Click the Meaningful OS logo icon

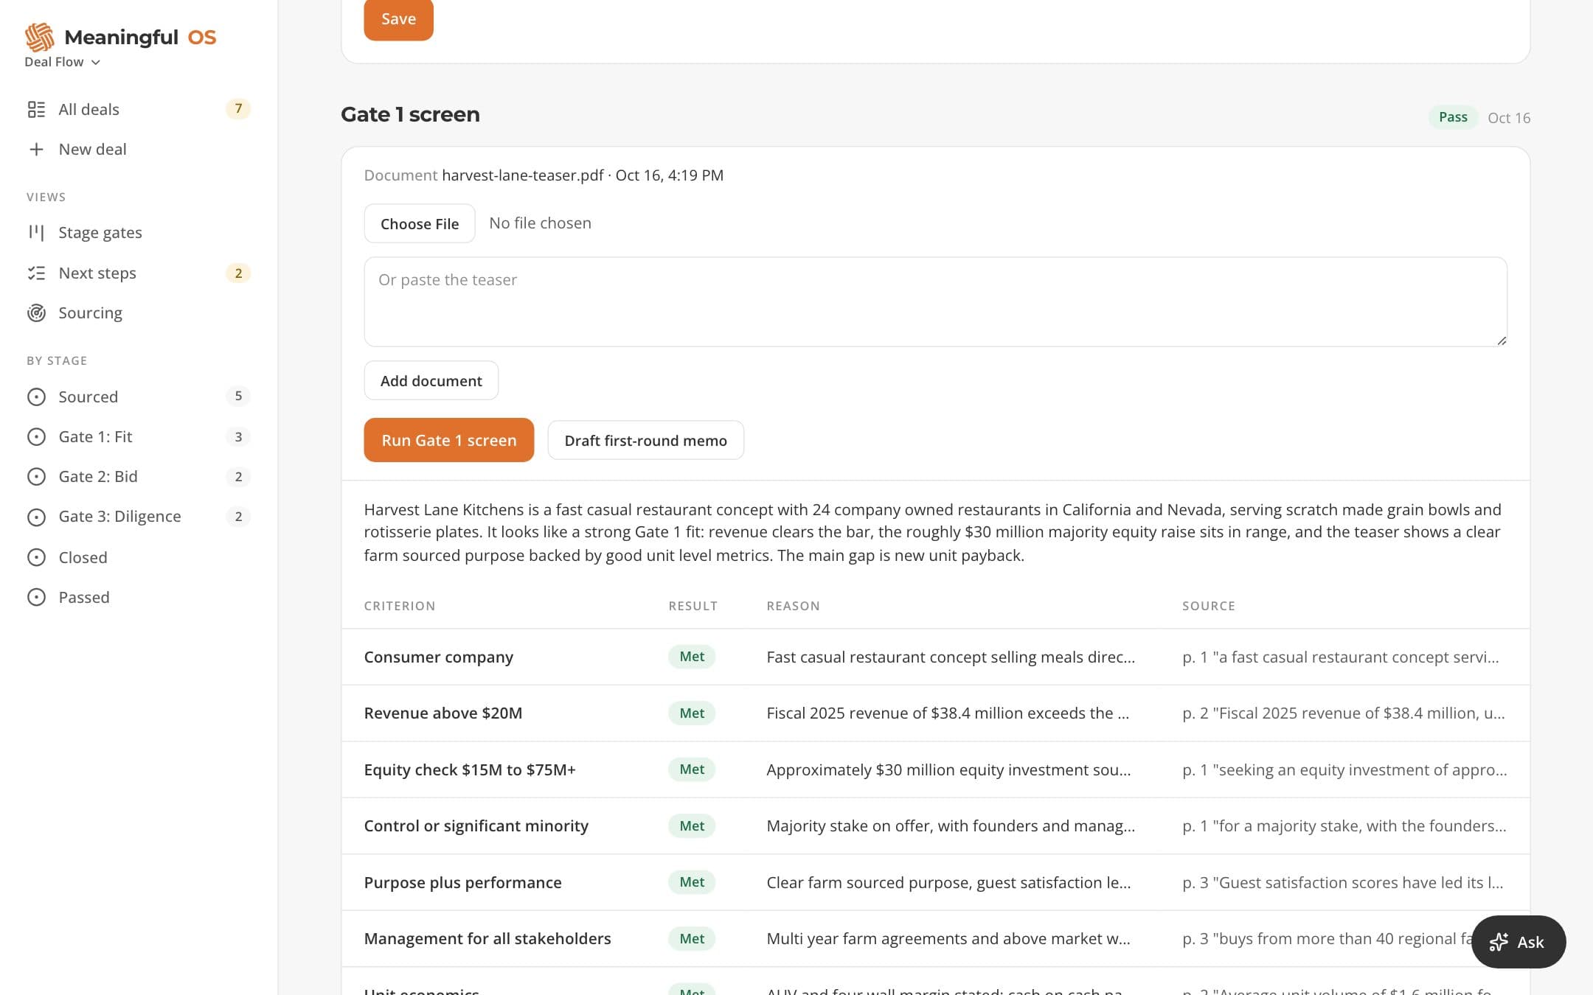click(x=40, y=37)
